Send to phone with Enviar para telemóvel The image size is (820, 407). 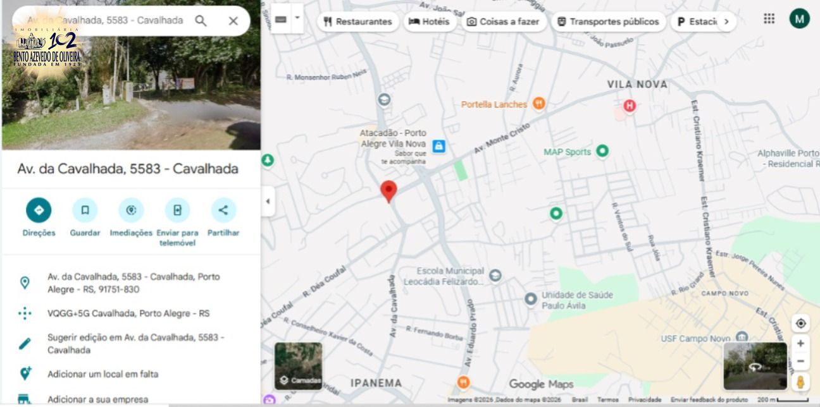tap(177, 210)
